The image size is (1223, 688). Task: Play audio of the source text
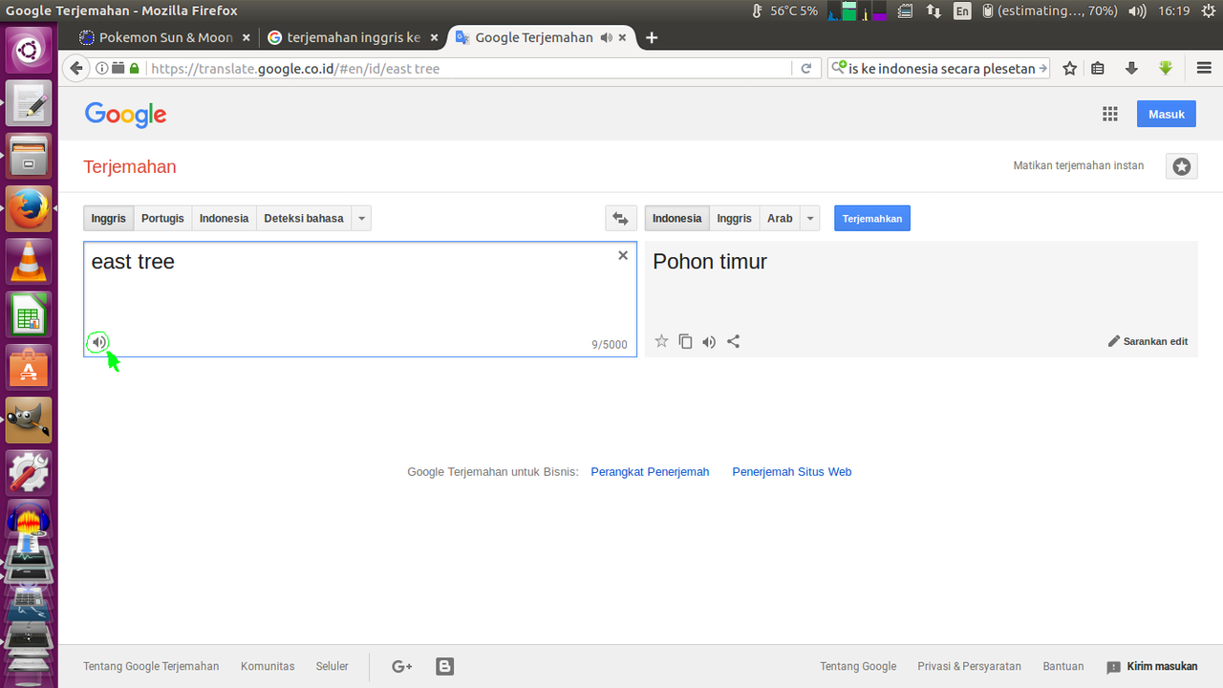click(x=98, y=342)
